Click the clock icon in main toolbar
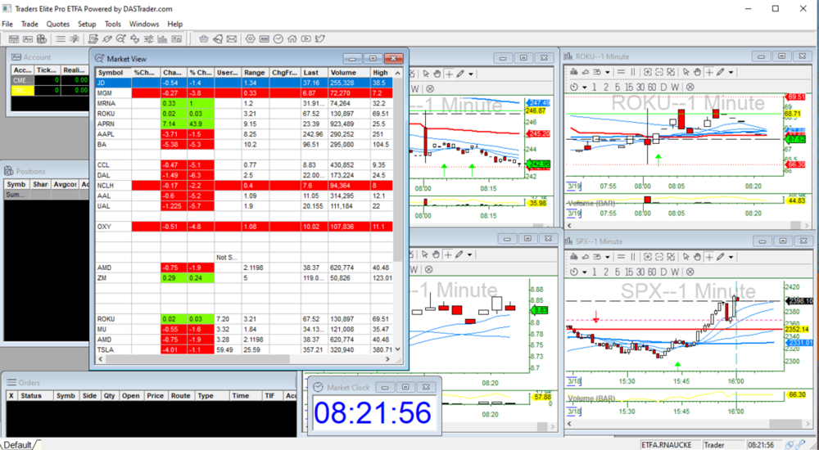819x450 pixels. [278, 39]
